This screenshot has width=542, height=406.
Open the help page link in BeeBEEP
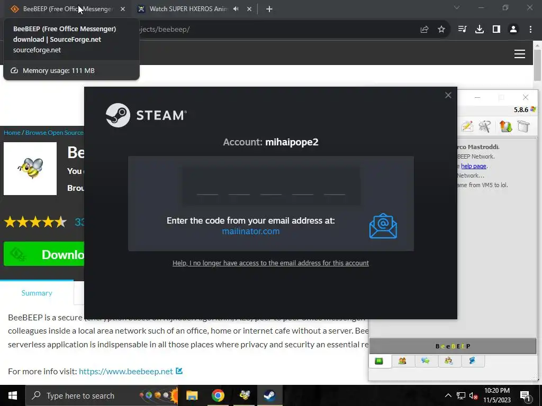[x=474, y=166]
